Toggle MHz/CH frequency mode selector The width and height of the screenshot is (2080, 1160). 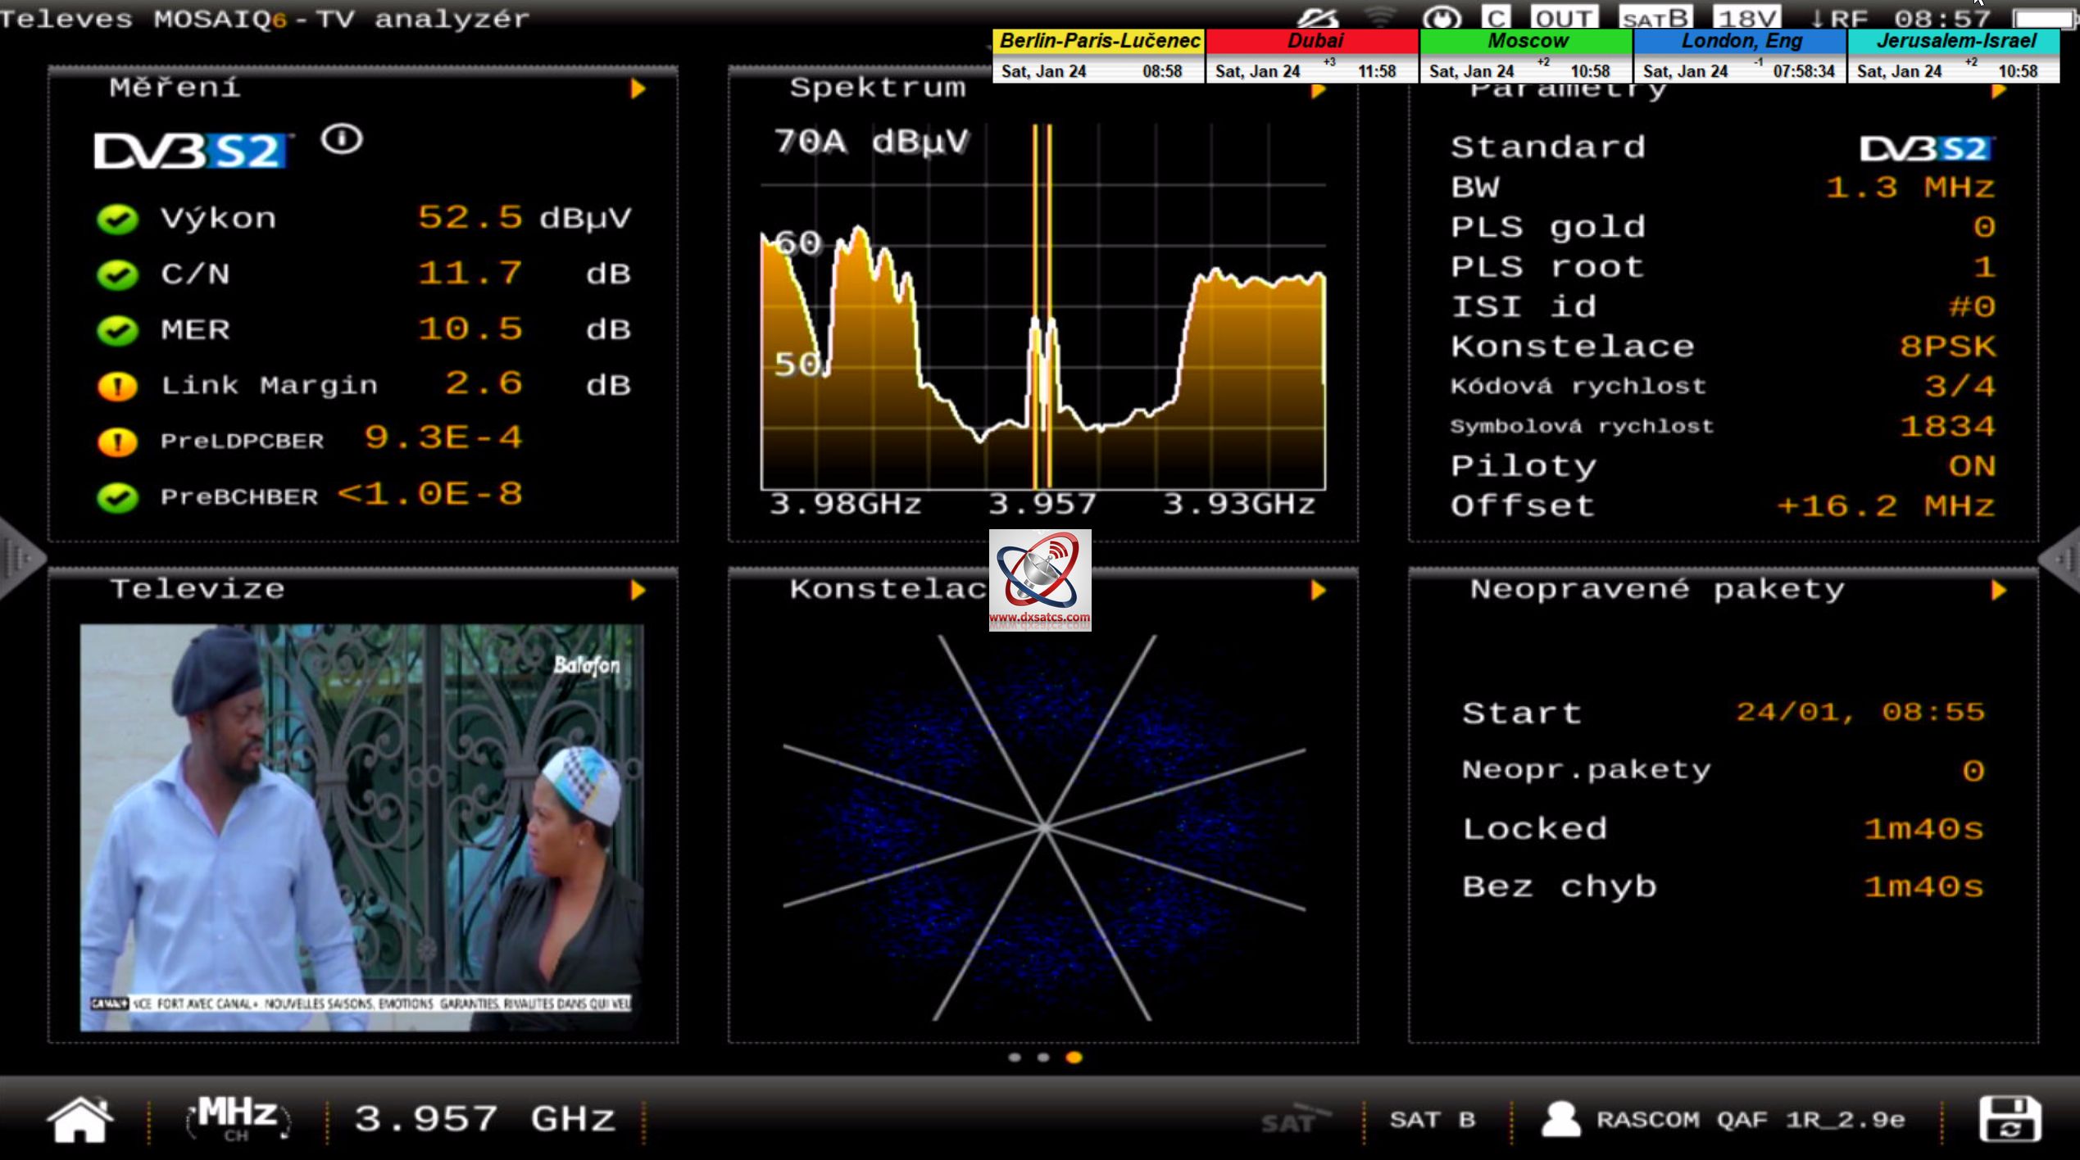click(237, 1119)
